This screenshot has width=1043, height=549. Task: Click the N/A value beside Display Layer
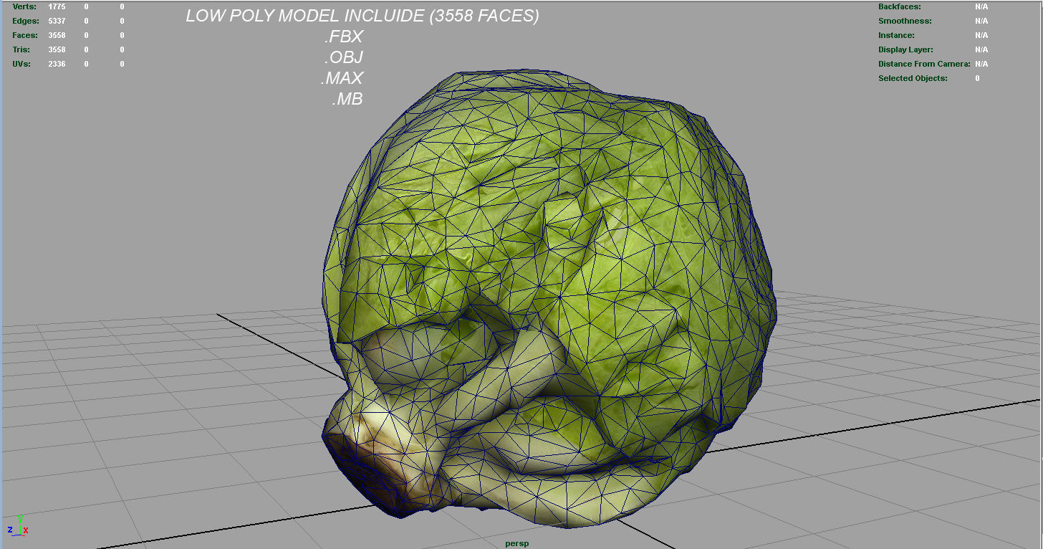pyautogui.click(x=981, y=49)
